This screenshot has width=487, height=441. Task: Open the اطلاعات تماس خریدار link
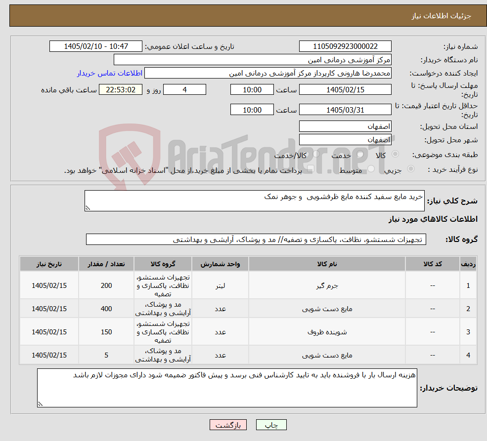click(110, 73)
